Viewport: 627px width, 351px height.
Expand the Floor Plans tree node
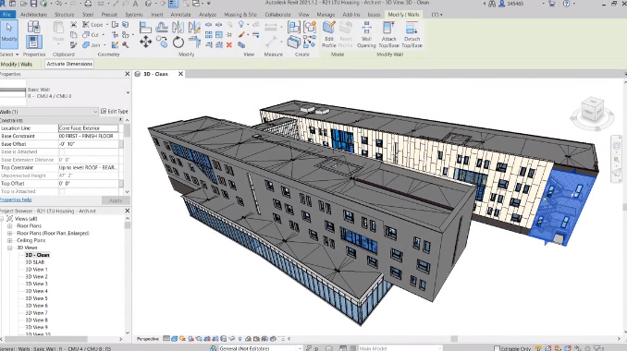click(x=10, y=226)
